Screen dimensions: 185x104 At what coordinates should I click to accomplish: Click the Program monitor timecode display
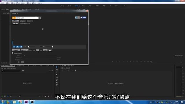tap(179, 56)
